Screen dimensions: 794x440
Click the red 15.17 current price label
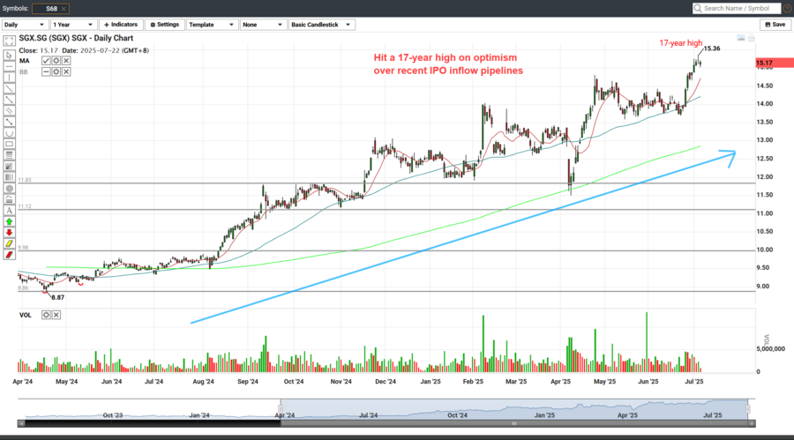(x=775, y=63)
